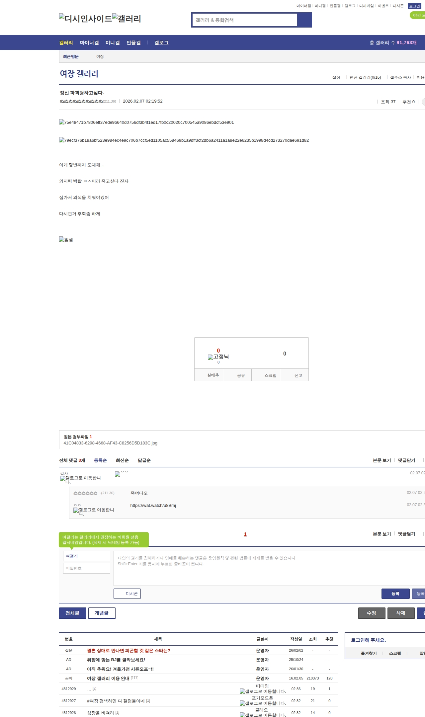The width and height of the screenshot is (425, 717).
Task: Select 갤로그 in the blue navigation bar
Action: click(x=161, y=42)
